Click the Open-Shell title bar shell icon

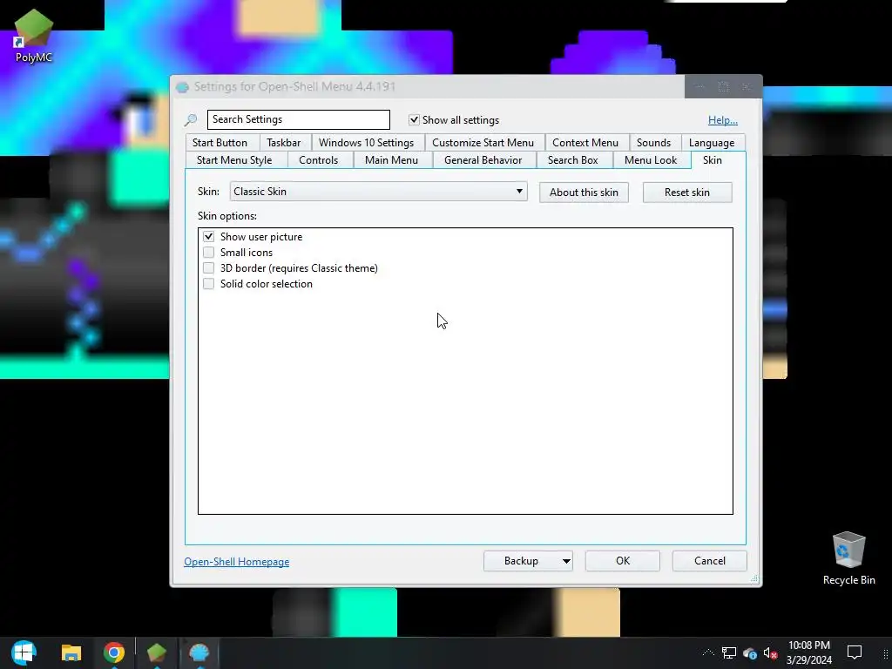(x=182, y=87)
